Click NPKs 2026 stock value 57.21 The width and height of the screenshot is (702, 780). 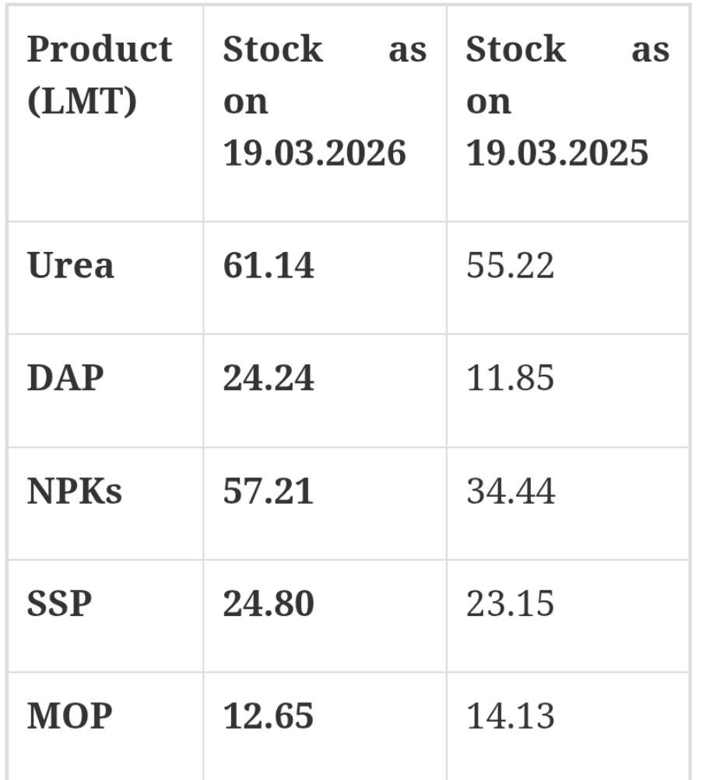(269, 491)
